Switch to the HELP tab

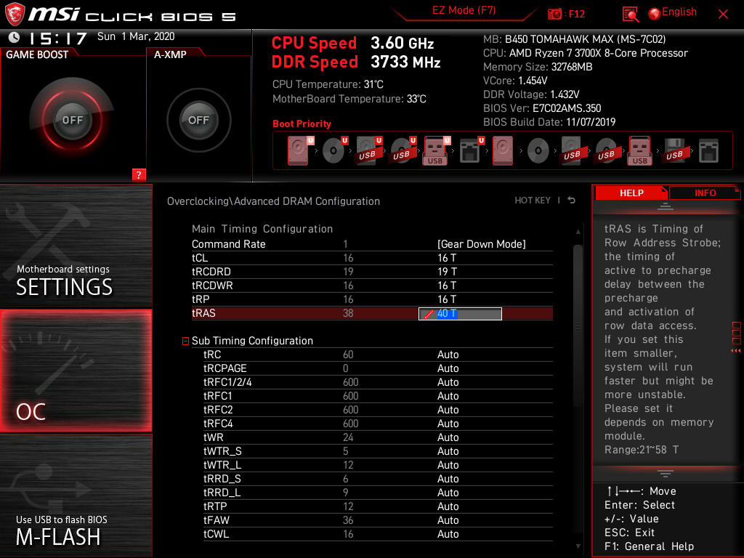[631, 193]
